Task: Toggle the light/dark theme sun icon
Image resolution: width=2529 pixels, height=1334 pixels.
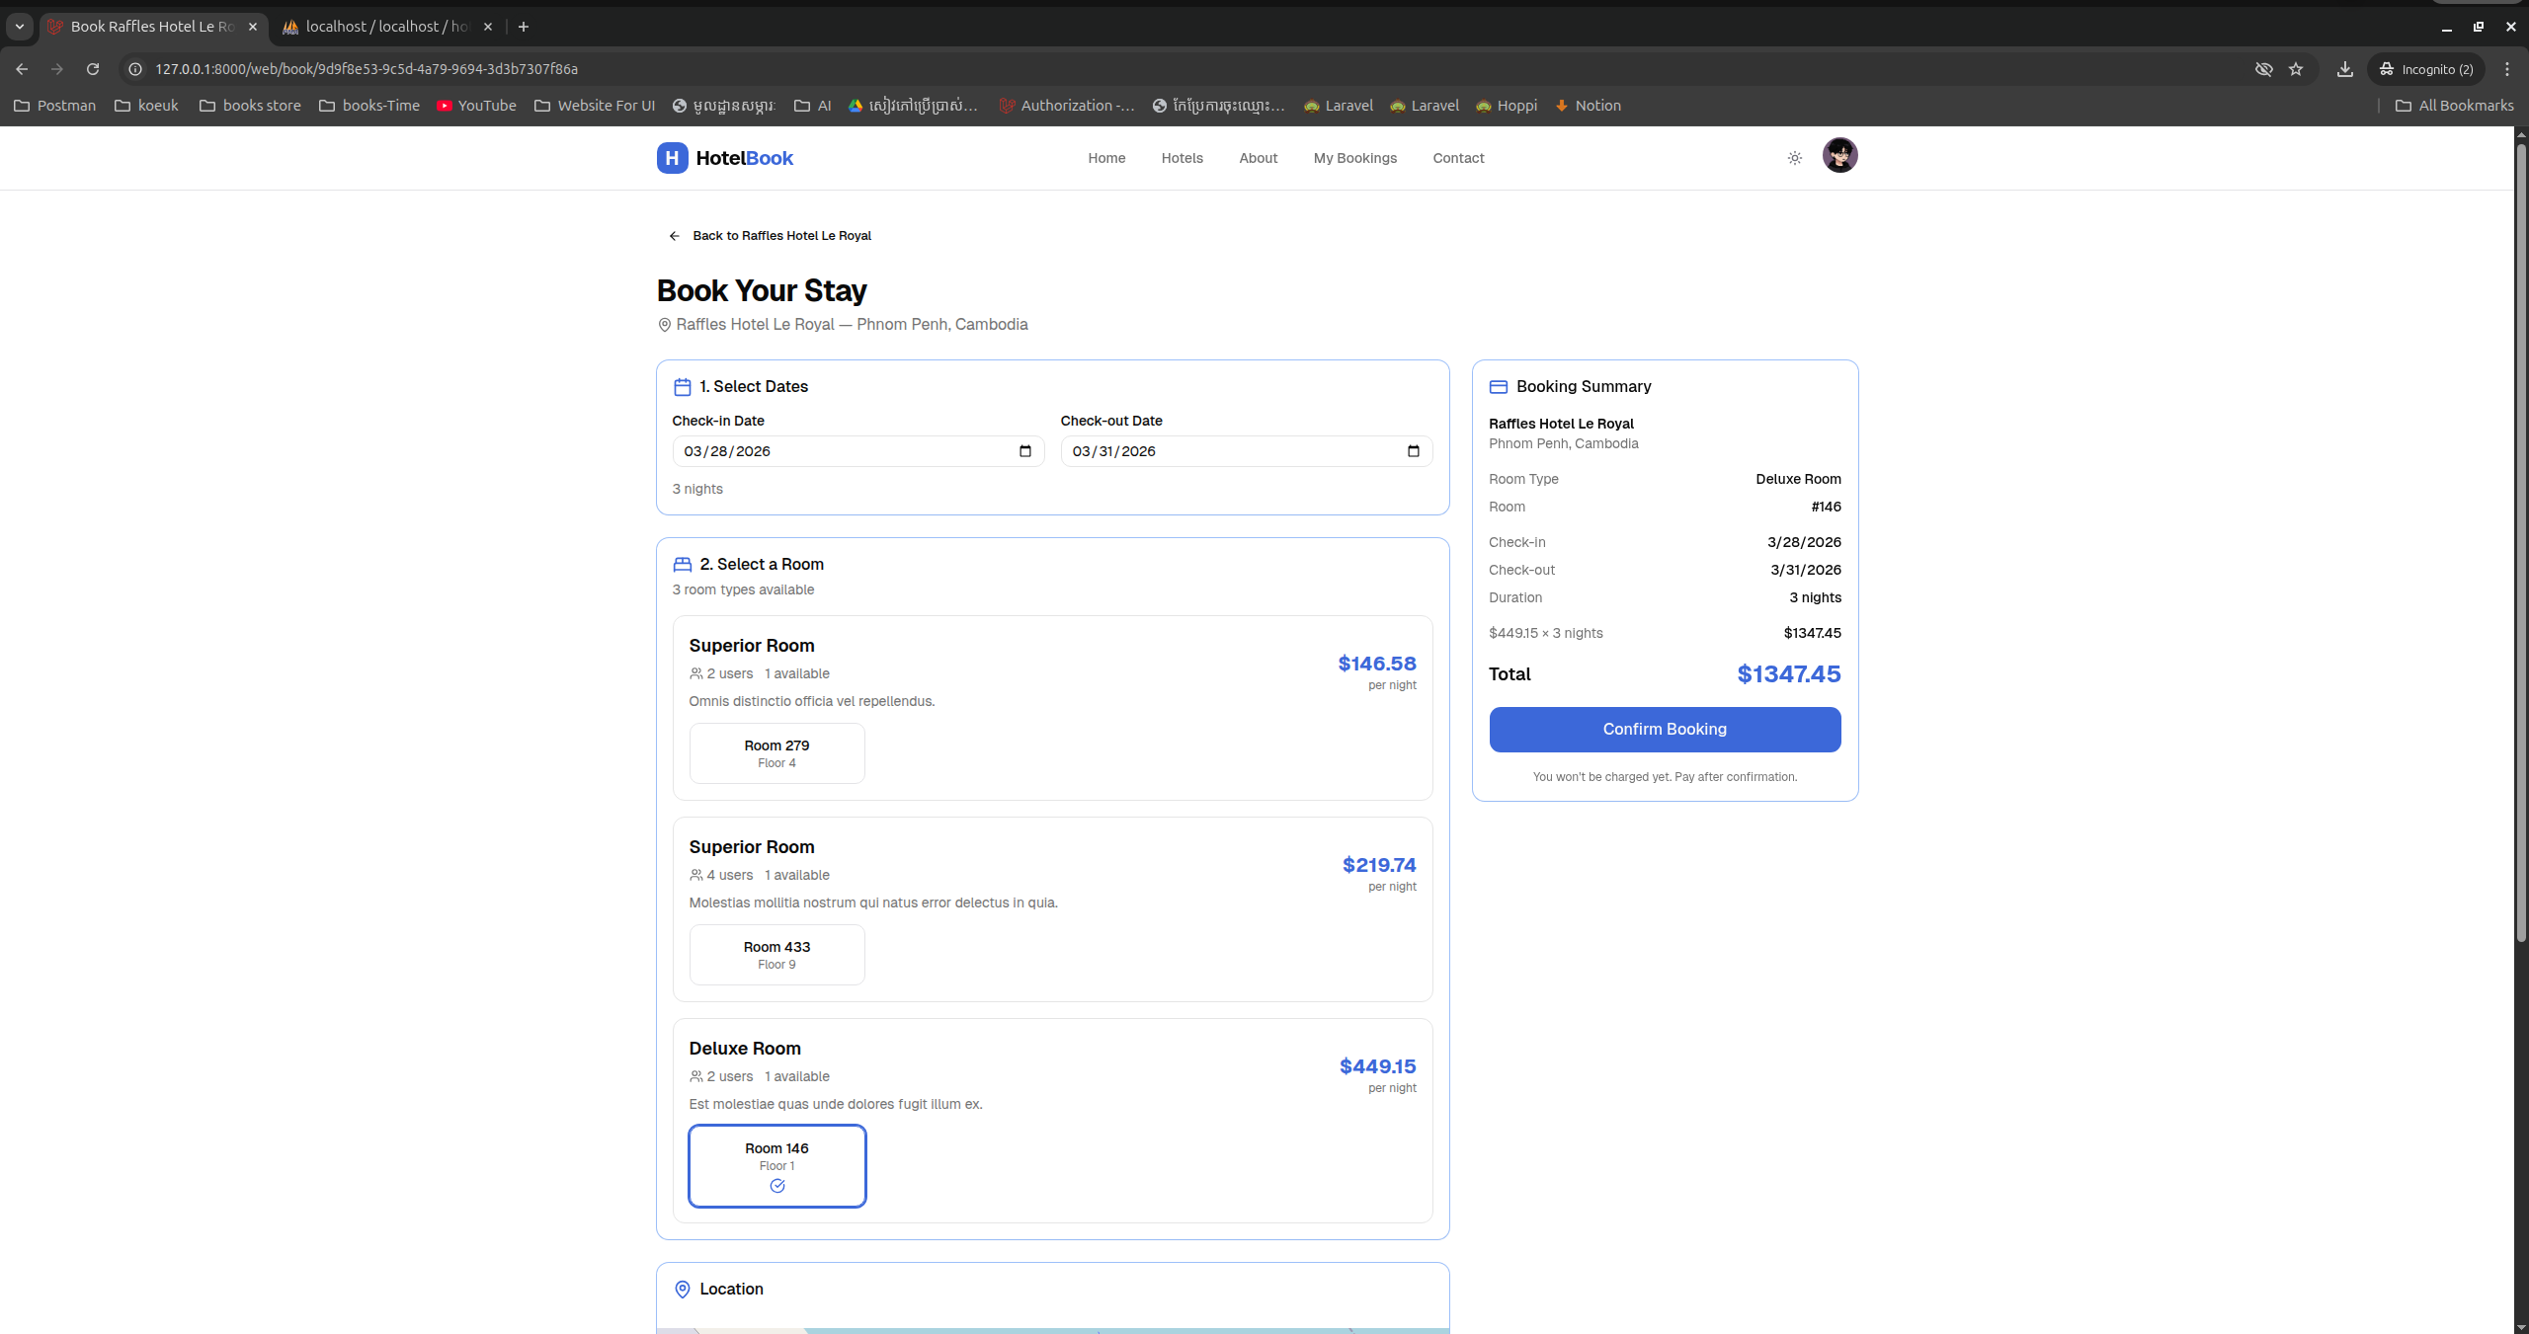Action: (x=1795, y=158)
